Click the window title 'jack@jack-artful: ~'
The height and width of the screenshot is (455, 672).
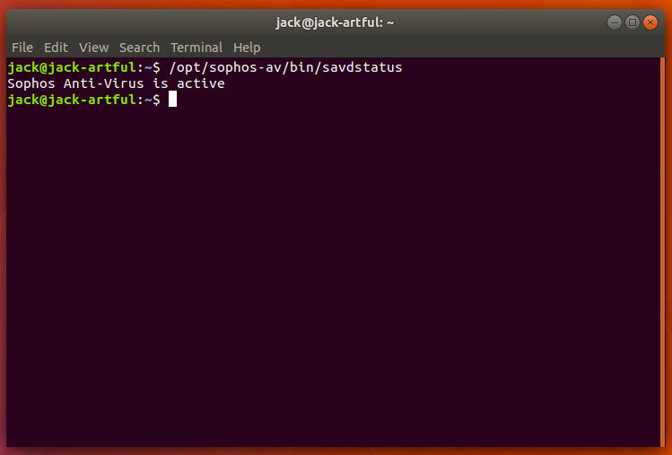[x=335, y=22]
